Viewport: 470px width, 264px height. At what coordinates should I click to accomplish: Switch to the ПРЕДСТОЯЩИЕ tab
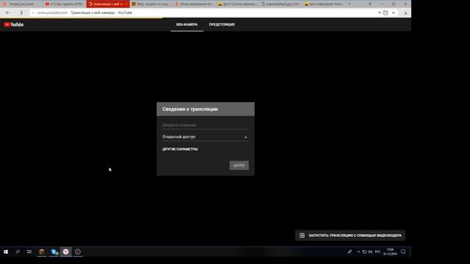coord(222,24)
